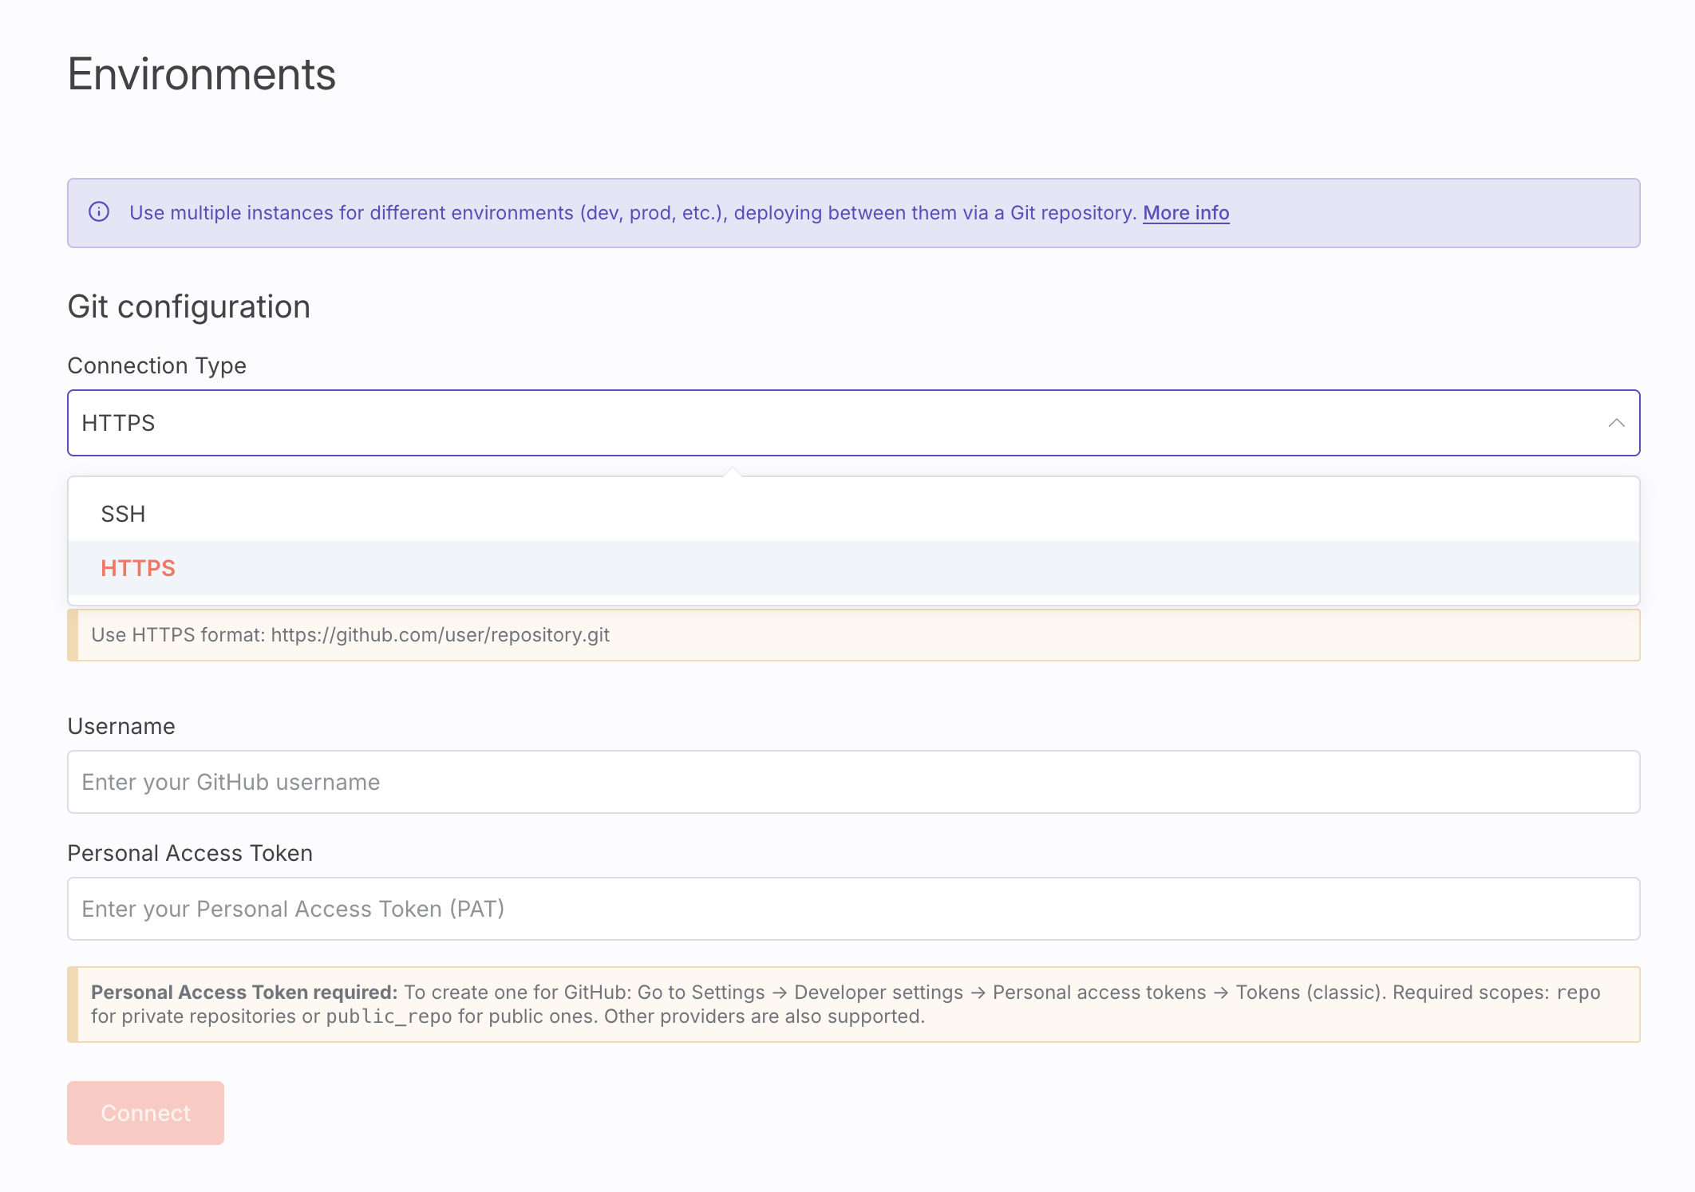Image resolution: width=1695 pixels, height=1192 pixels.
Task: Choose the highlighted HTTPS option
Action: click(x=138, y=568)
